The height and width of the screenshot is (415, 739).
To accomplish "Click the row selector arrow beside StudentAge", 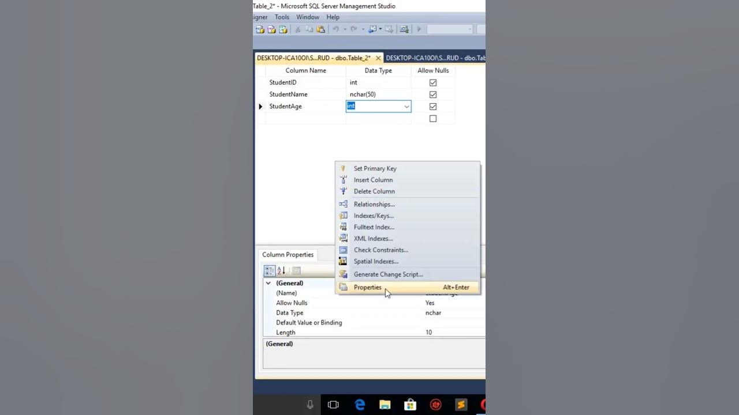I will tap(260, 107).
